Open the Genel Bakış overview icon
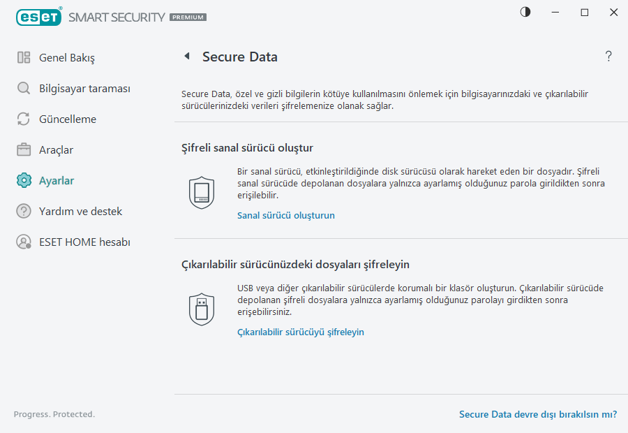The height and width of the screenshot is (433, 628). click(23, 57)
